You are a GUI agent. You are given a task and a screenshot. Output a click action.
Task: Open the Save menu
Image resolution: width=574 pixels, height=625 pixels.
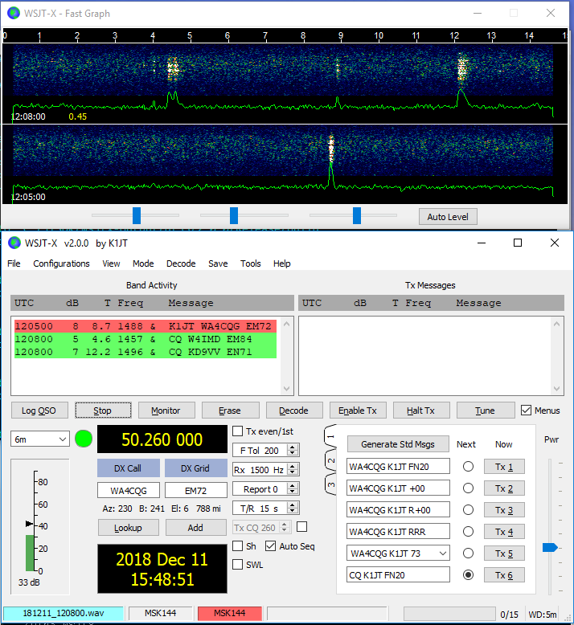[x=218, y=263]
